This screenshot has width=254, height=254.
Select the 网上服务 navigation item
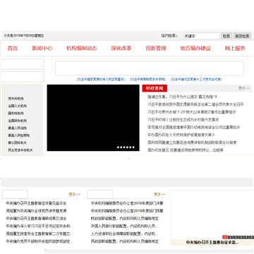(235, 49)
